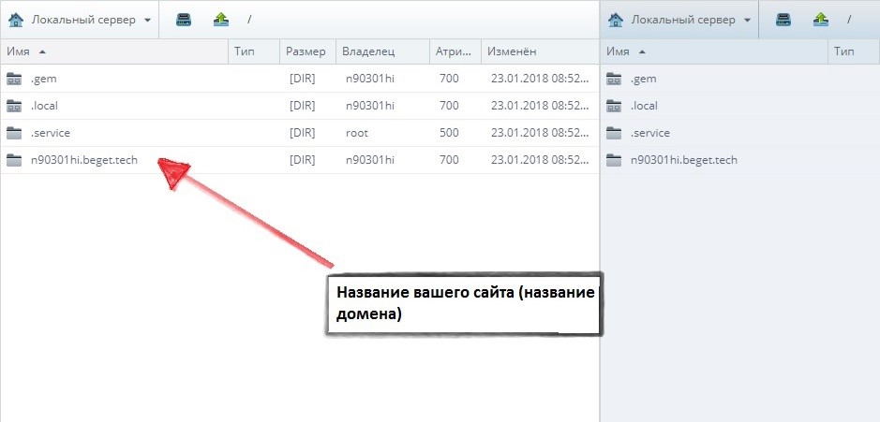
Task: Click the home icon in left panel
Action: 16,21
